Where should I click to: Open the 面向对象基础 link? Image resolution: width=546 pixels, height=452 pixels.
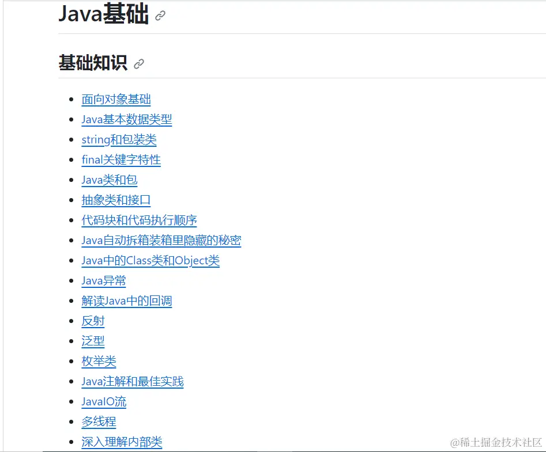[x=116, y=100]
